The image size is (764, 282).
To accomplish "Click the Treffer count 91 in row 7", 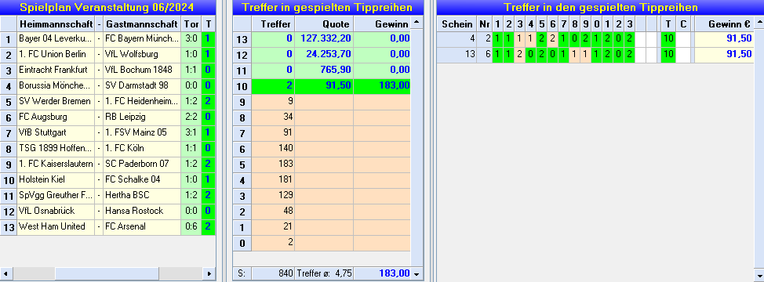I will [273, 132].
